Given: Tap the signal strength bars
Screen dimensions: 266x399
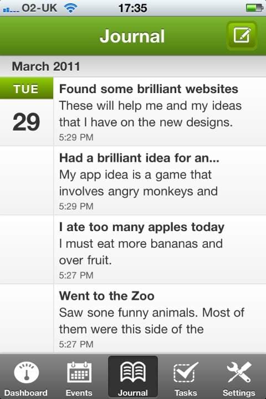Looking at the screenshot, I should coord(11,9).
